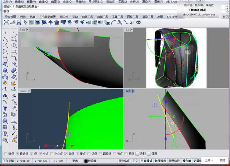Image resolution: width=230 pixels, height=166 pixels.
Task: Click the Boolean union spheres icon
Action: (x=14, y=70)
